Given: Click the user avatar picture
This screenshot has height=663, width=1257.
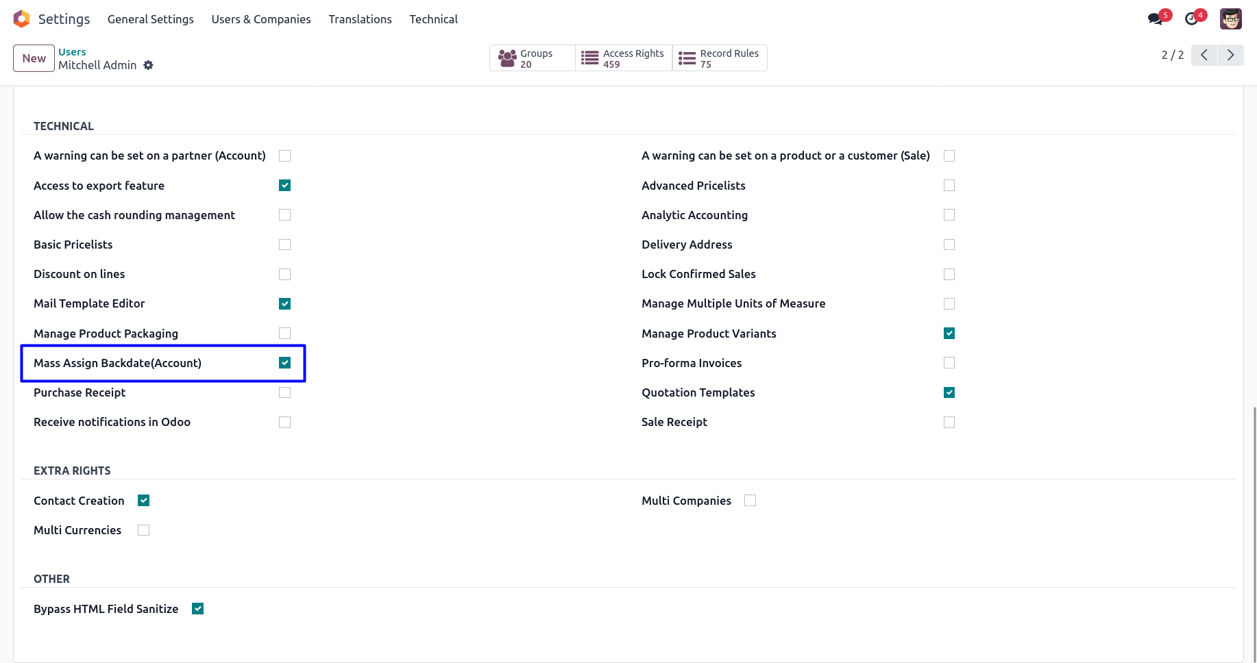Looking at the screenshot, I should click(x=1231, y=19).
